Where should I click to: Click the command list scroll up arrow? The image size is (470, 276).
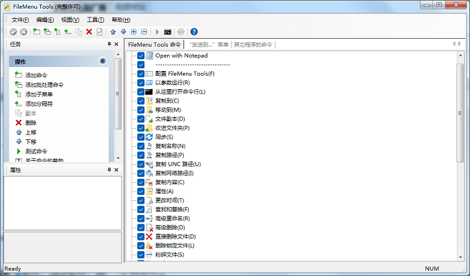[x=461, y=56]
